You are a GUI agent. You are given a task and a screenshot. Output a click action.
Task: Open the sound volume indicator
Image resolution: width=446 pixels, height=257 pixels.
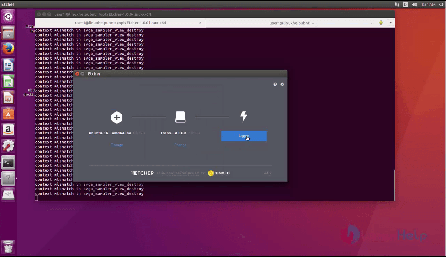414,5
